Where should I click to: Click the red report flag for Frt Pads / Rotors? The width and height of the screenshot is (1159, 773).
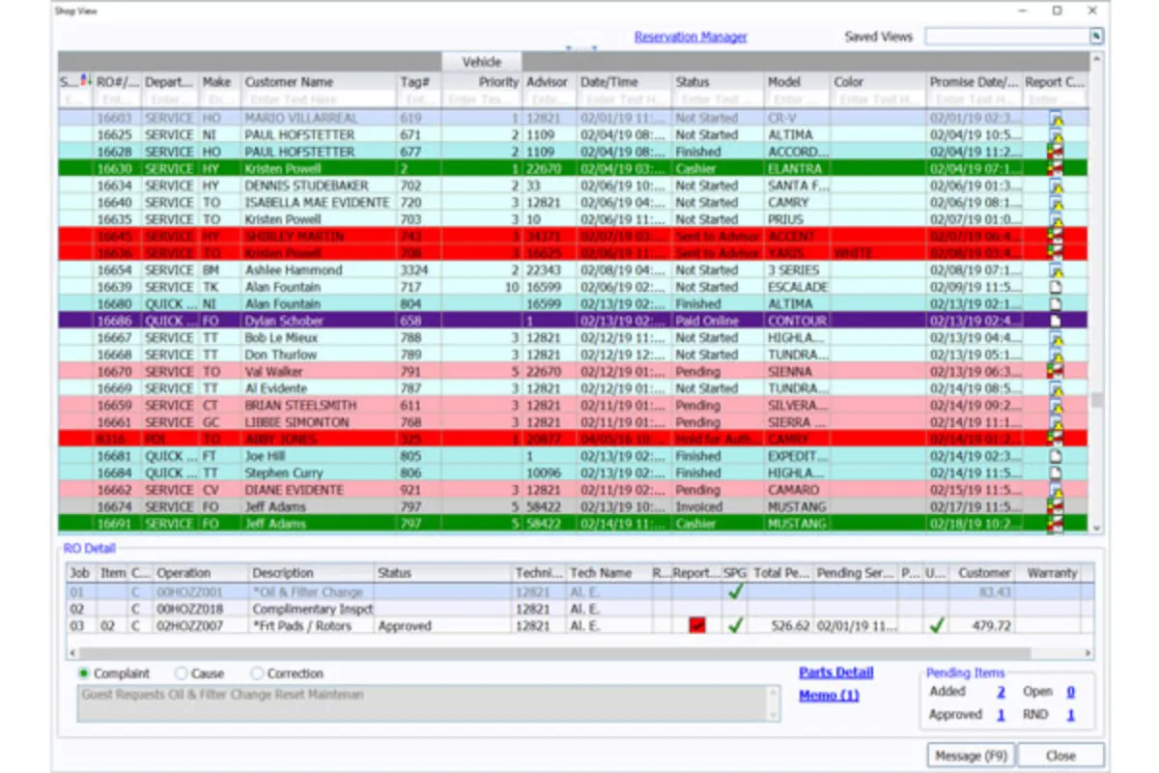[x=696, y=626]
